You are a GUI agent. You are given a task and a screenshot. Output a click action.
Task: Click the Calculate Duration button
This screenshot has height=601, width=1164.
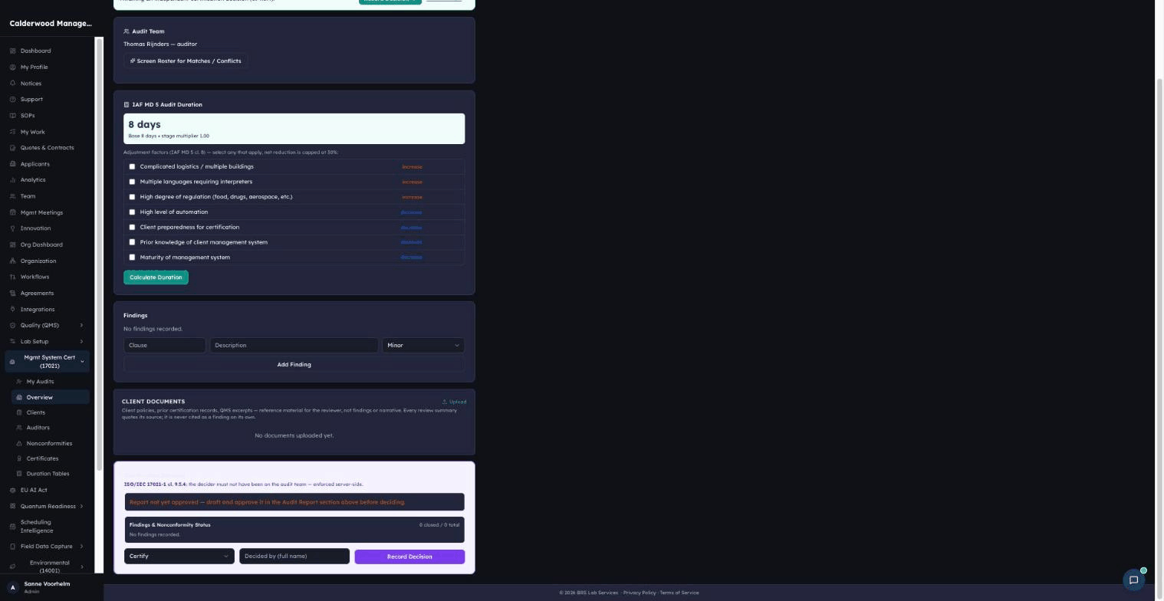(x=156, y=278)
